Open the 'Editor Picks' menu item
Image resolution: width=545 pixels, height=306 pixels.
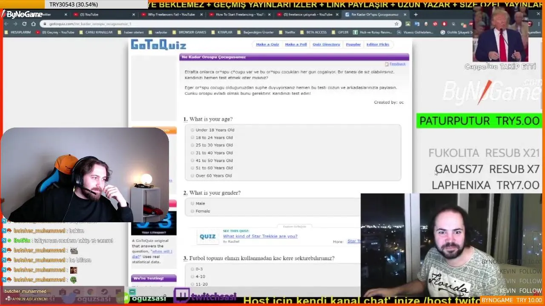(378, 44)
